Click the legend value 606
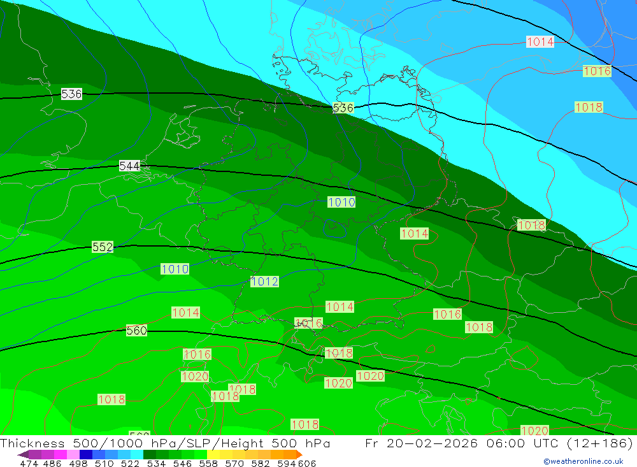This screenshot has height=467, width=637. (x=307, y=463)
